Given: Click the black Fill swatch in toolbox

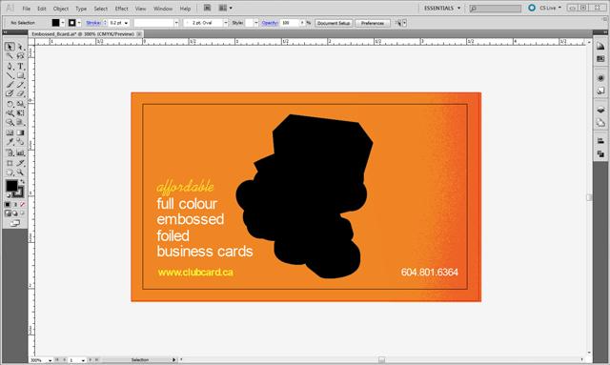Looking at the screenshot, I should coord(11,186).
